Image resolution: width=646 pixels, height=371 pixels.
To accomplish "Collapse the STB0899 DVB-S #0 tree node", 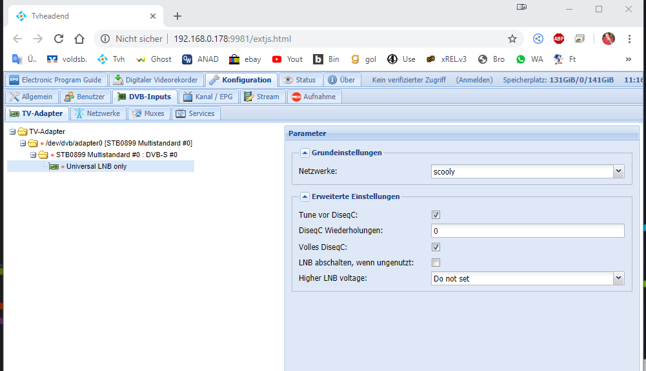I will [34, 155].
